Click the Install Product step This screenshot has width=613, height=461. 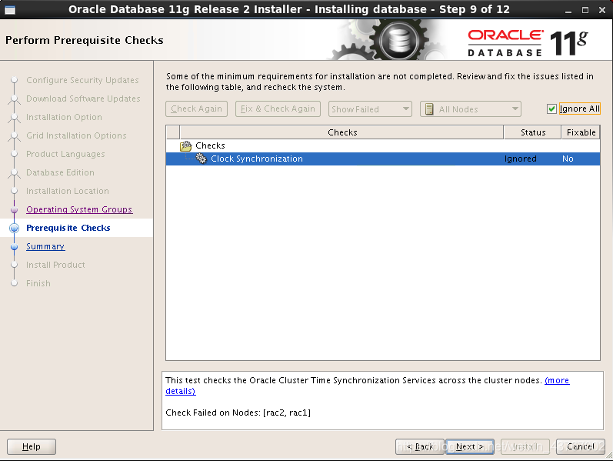coord(55,265)
